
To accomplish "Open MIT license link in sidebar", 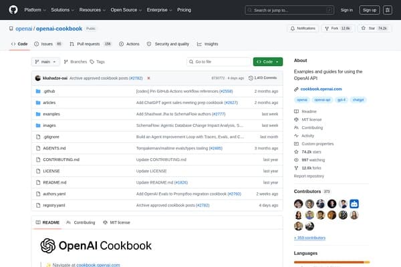I will pos(308,119).
